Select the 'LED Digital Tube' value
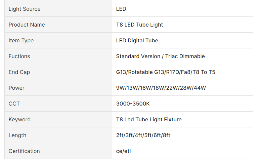The image size is (260, 162). pos(137,41)
